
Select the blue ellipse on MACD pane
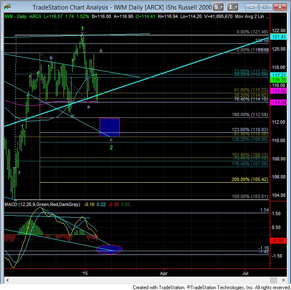tap(109, 249)
